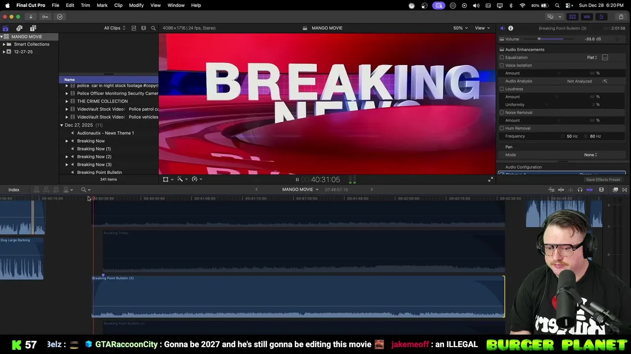Click the Save Effects Preset button
The image size is (631, 354).
603,180
